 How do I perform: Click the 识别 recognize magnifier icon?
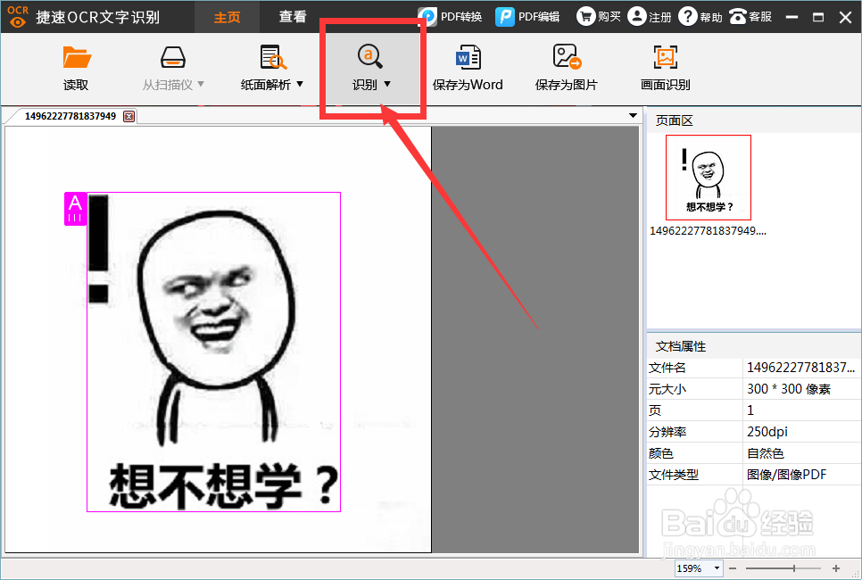coord(369,56)
